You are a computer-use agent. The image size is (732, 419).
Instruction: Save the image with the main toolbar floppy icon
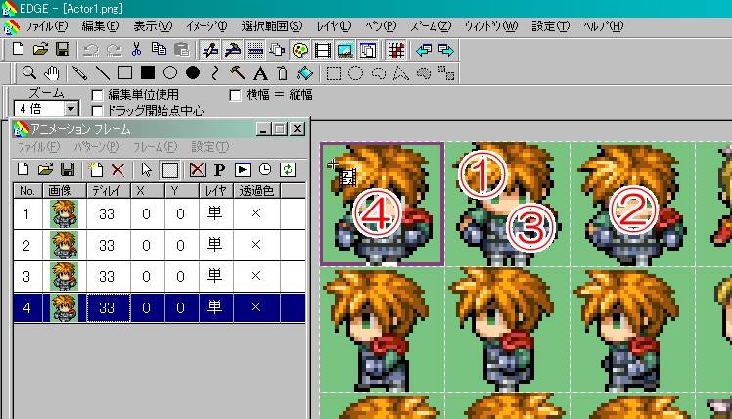63,50
